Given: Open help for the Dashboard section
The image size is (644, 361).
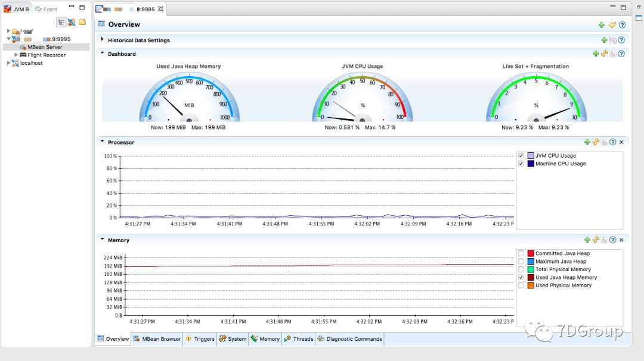Looking at the screenshot, I should [x=621, y=54].
